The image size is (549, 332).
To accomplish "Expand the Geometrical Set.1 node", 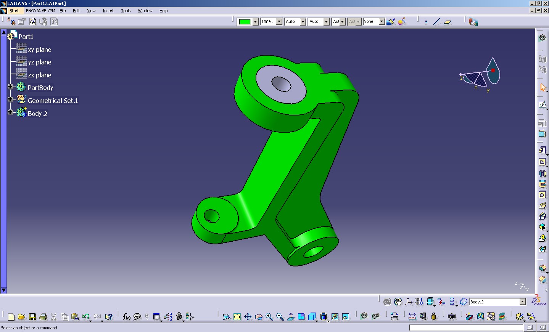I will [11, 99].
